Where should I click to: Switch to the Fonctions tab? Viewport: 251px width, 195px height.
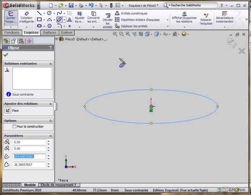point(12,33)
